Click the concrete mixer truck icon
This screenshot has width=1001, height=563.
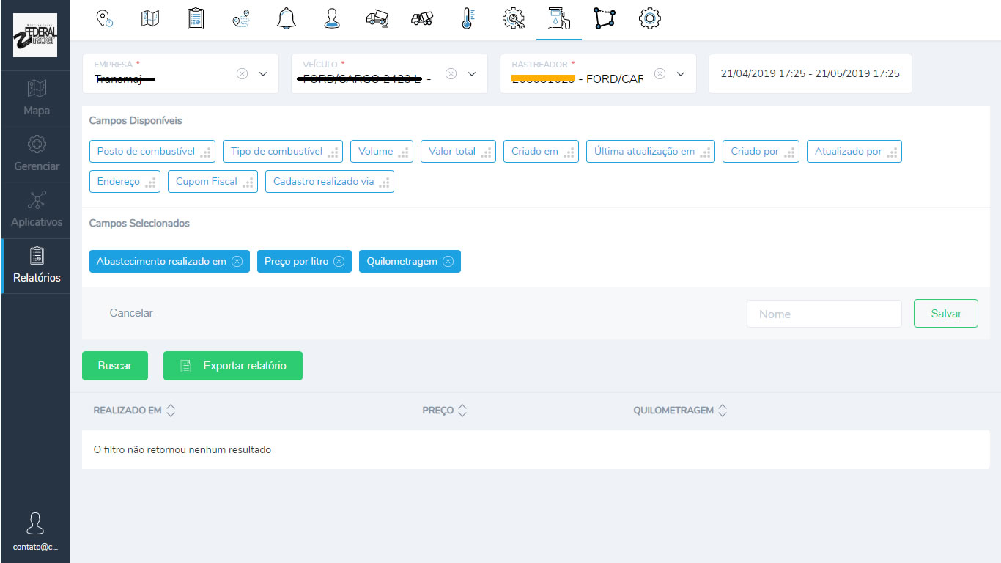[x=422, y=19]
